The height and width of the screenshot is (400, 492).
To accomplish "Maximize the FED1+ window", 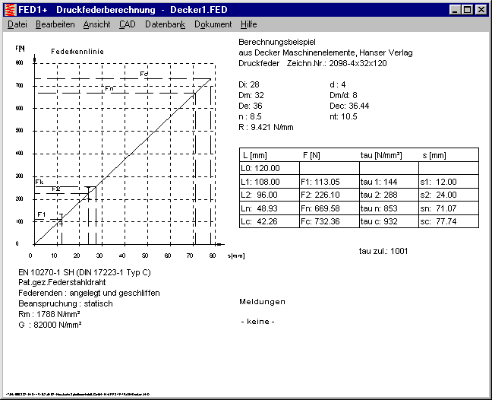I will pos(468,10).
